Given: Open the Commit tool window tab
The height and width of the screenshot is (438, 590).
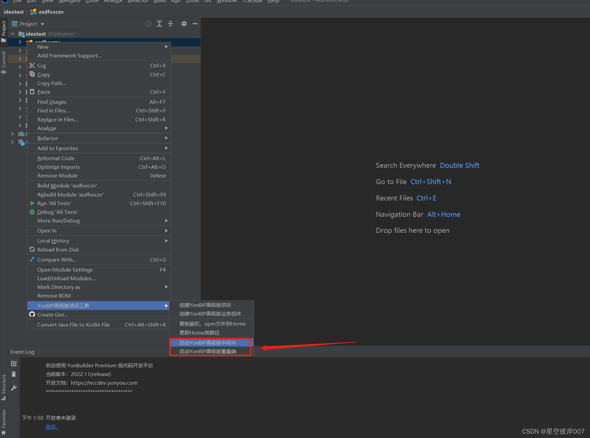Looking at the screenshot, I should click(4, 62).
